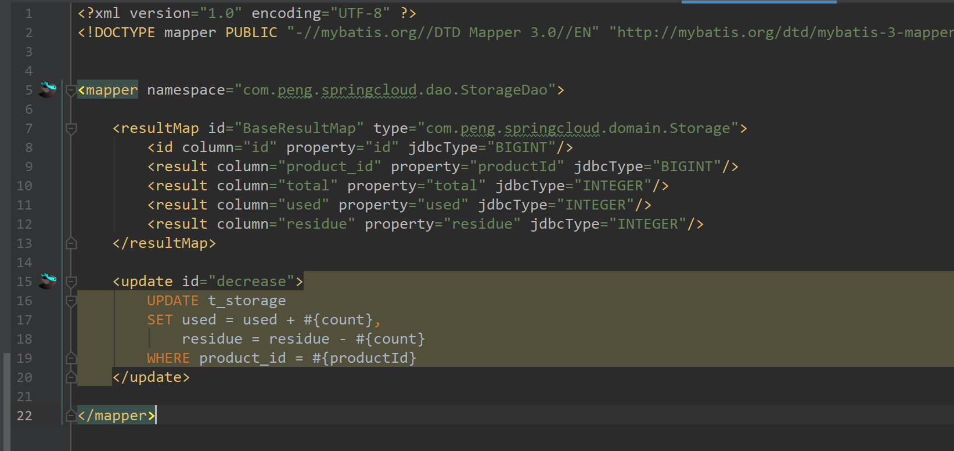Click the "used" property value on line 11
Screen dimensions: 954x451
(x=443, y=205)
